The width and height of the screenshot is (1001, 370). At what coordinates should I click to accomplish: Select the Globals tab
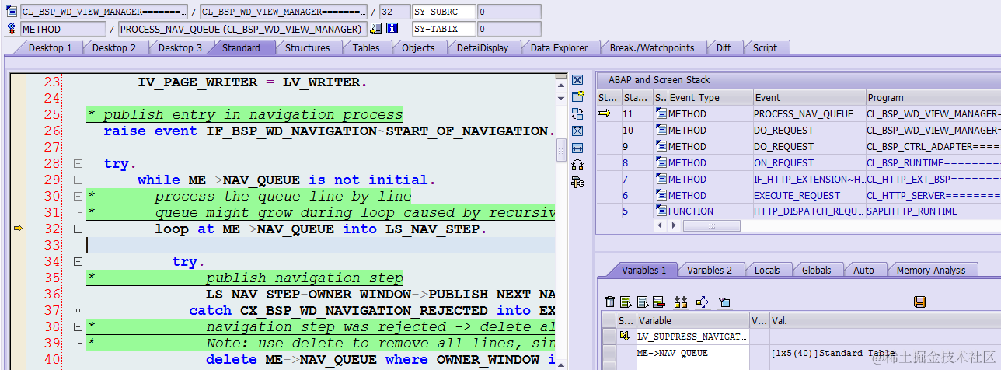tap(817, 270)
